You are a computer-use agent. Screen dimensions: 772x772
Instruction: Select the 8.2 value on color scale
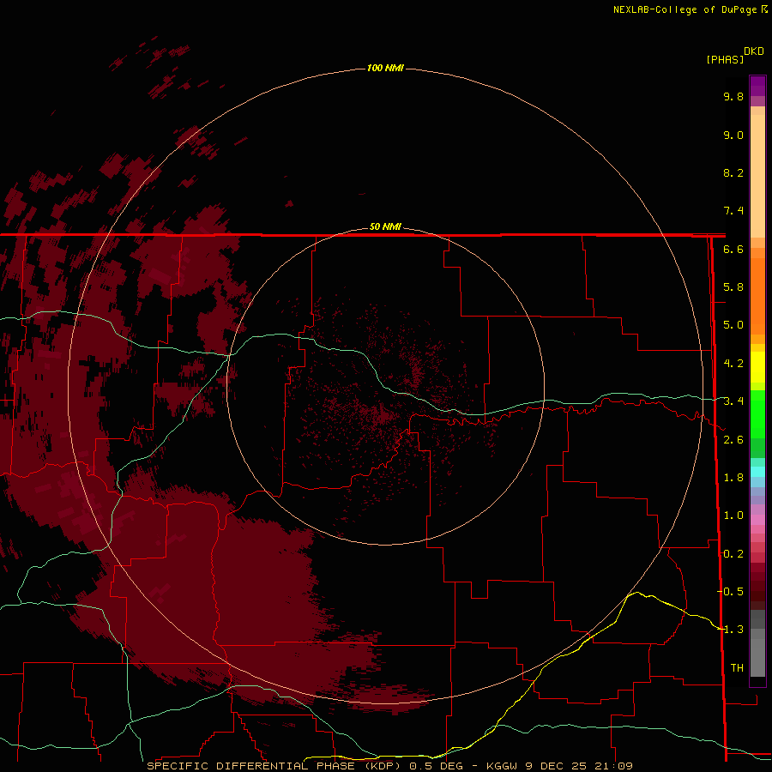(733, 172)
